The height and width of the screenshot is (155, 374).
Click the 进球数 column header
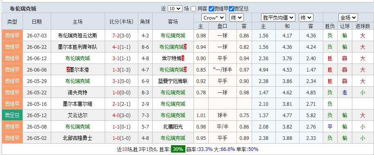pyautogui.click(x=363, y=26)
